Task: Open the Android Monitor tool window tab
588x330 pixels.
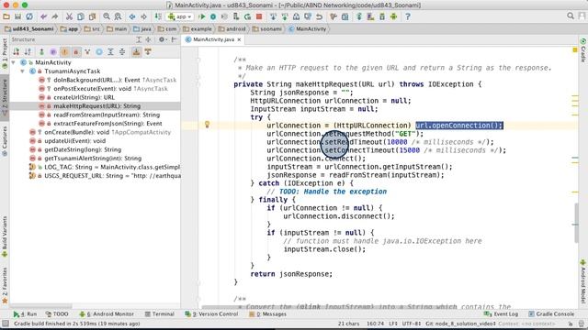Action: pos(107,313)
